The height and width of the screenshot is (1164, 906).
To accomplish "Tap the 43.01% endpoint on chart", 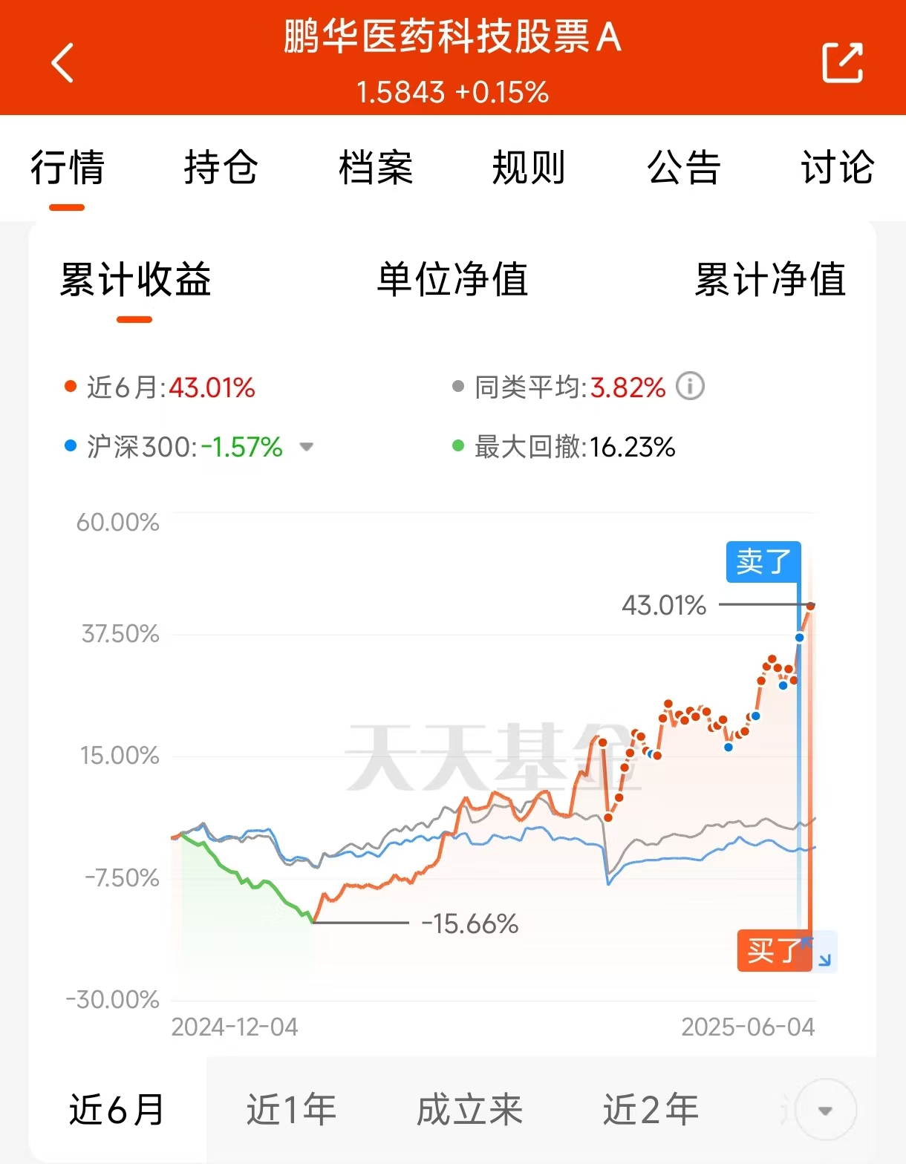I will [811, 606].
